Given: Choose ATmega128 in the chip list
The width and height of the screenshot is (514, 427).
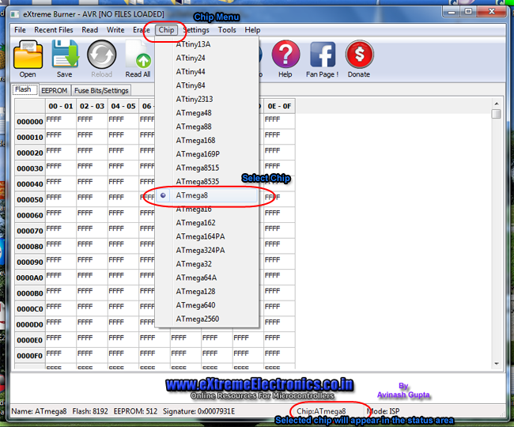Looking at the screenshot, I should point(206,292).
